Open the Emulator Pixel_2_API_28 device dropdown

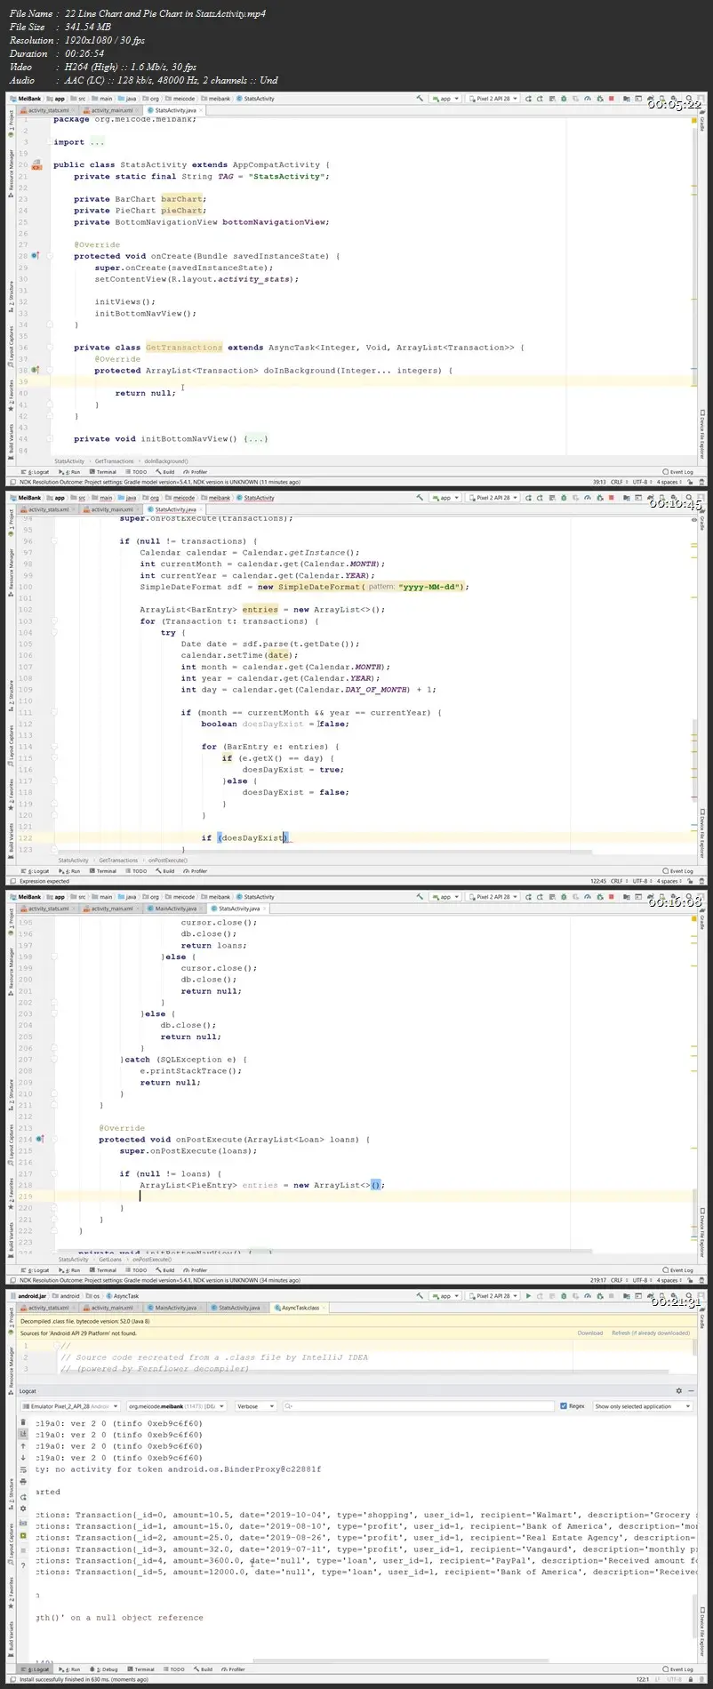[x=70, y=1406]
